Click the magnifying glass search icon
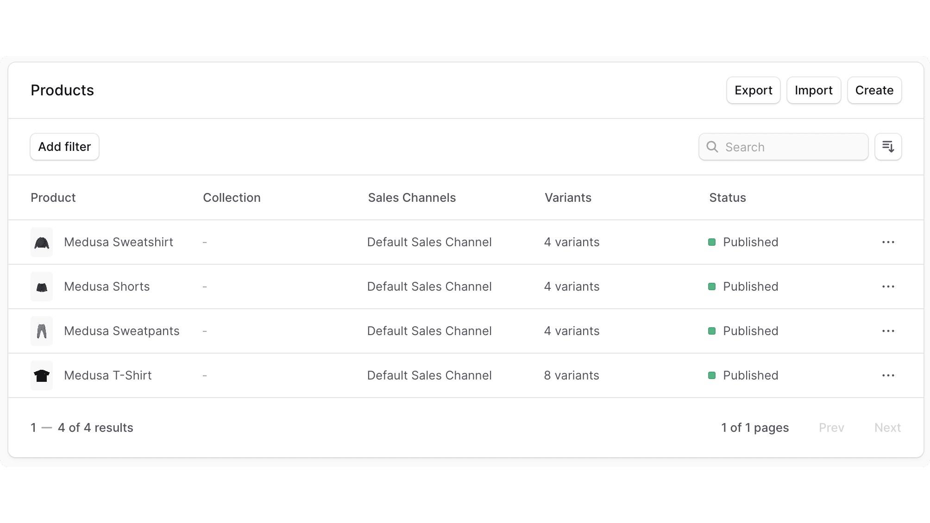Image resolution: width=930 pixels, height=523 pixels. (x=712, y=147)
